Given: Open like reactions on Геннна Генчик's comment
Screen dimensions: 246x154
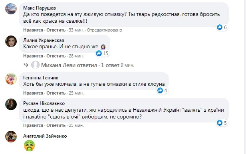Looking at the screenshot, I should [x=163, y=91].
